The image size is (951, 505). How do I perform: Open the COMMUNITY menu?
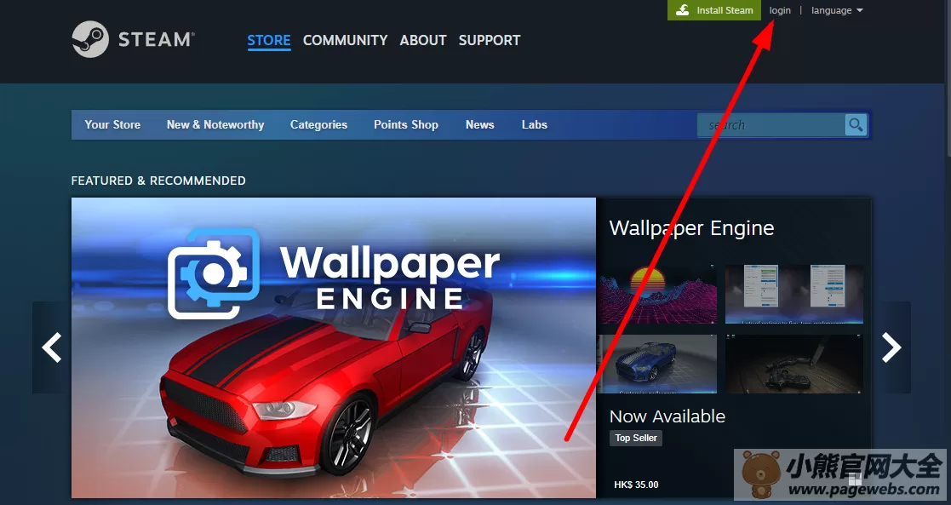coord(345,40)
